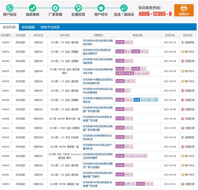Click 车身附件及电器 影音系统故障 tag
This screenshot has height=190, width=198.
coord(133,73)
